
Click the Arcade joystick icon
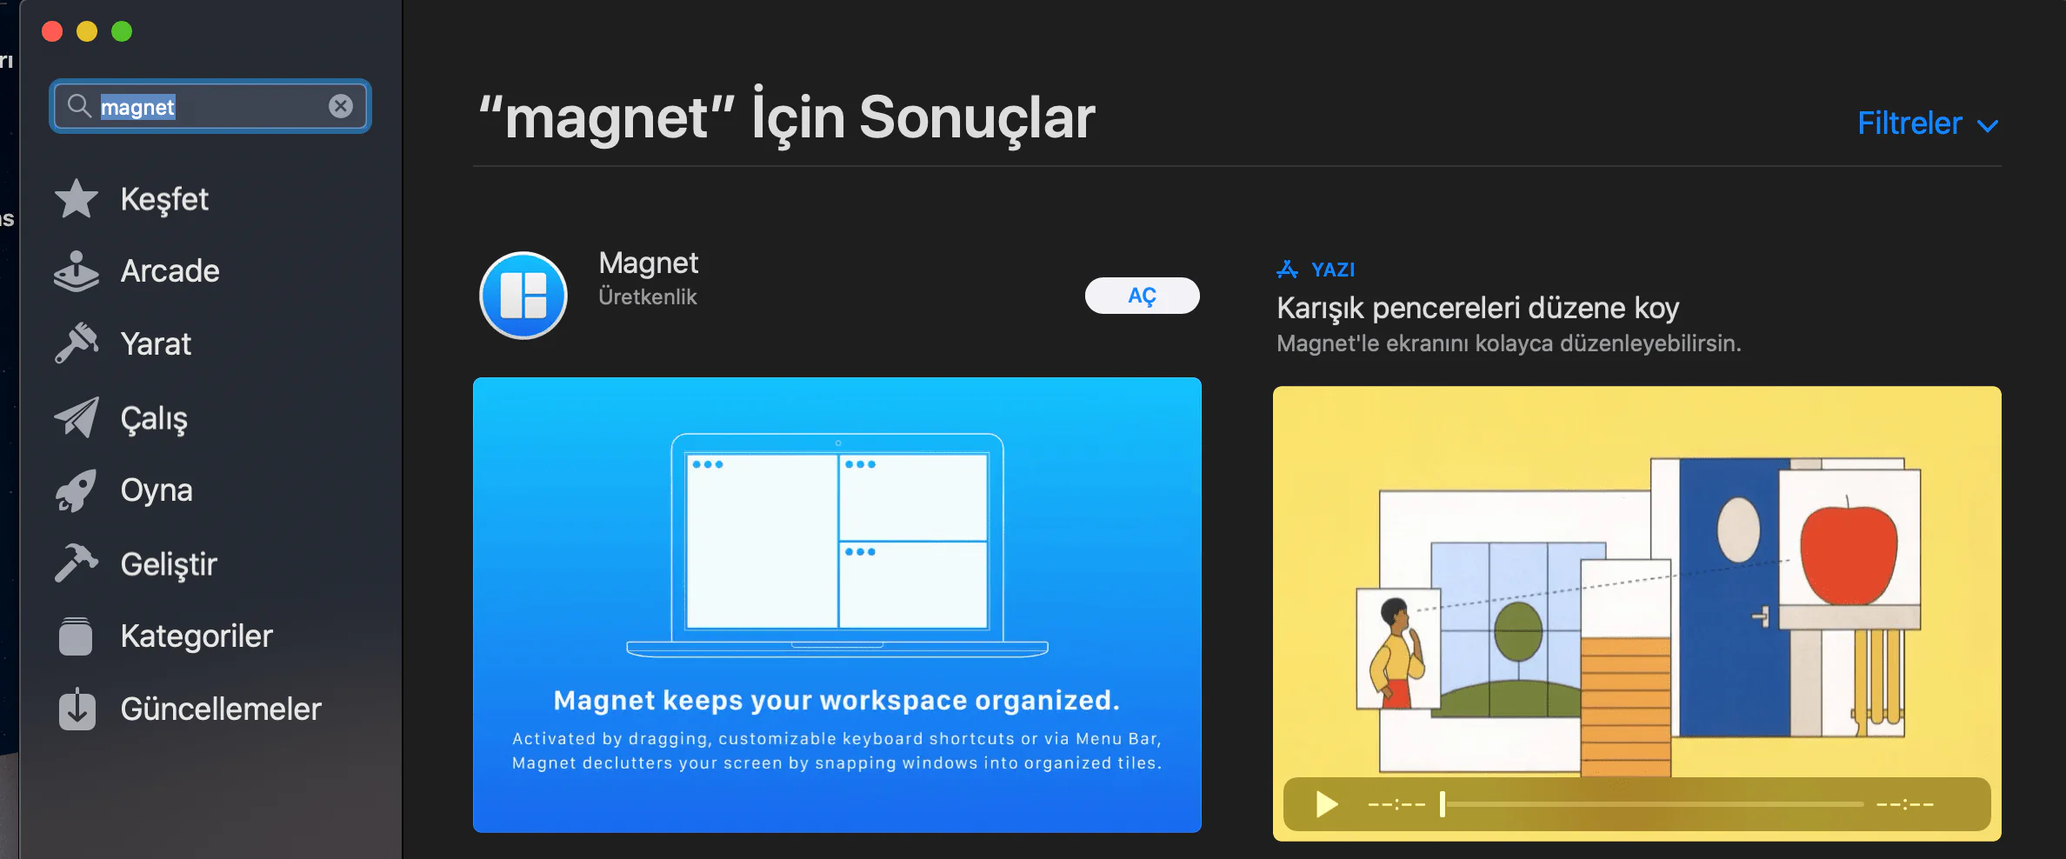pos(77,271)
